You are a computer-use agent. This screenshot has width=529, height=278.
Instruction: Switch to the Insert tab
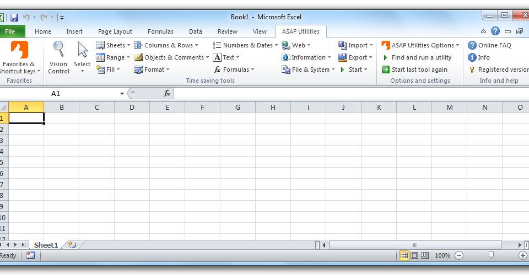coord(74,31)
